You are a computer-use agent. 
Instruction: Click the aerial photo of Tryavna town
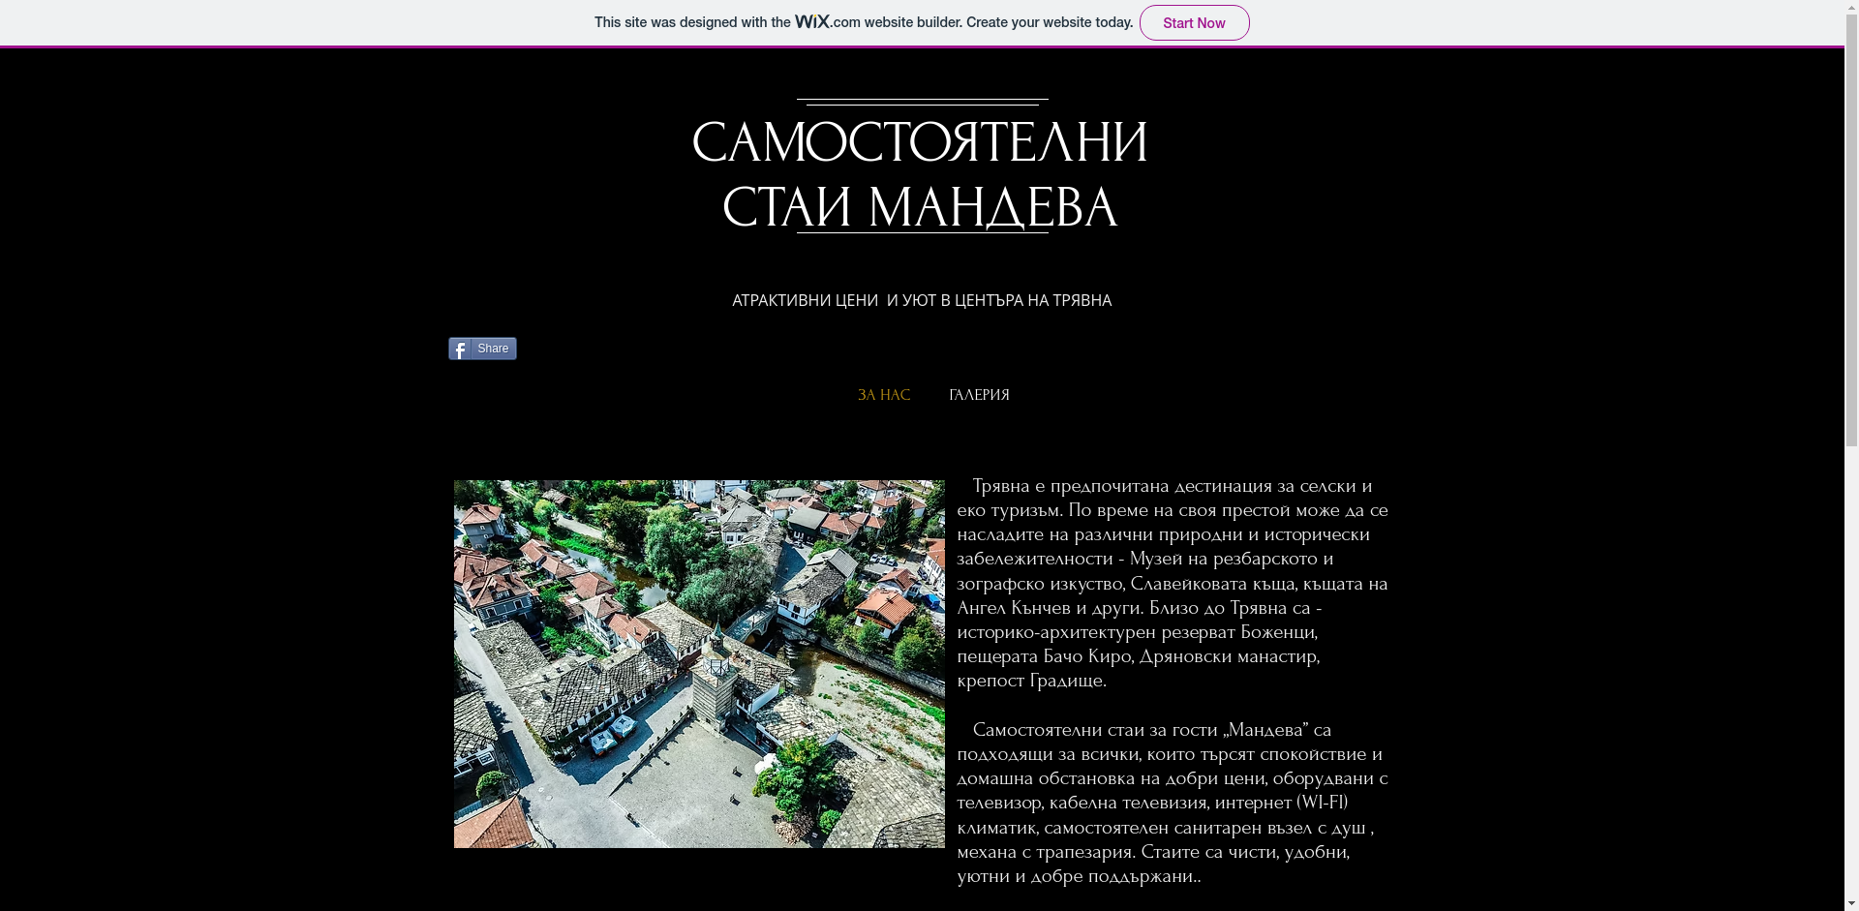pyautogui.click(x=698, y=663)
